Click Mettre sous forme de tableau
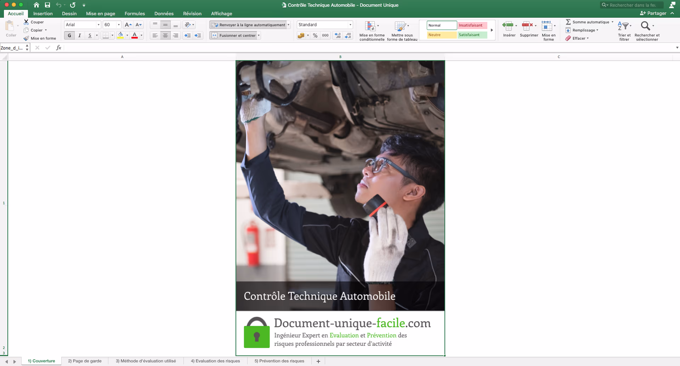The image size is (680, 366). pyautogui.click(x=402, y=31)
